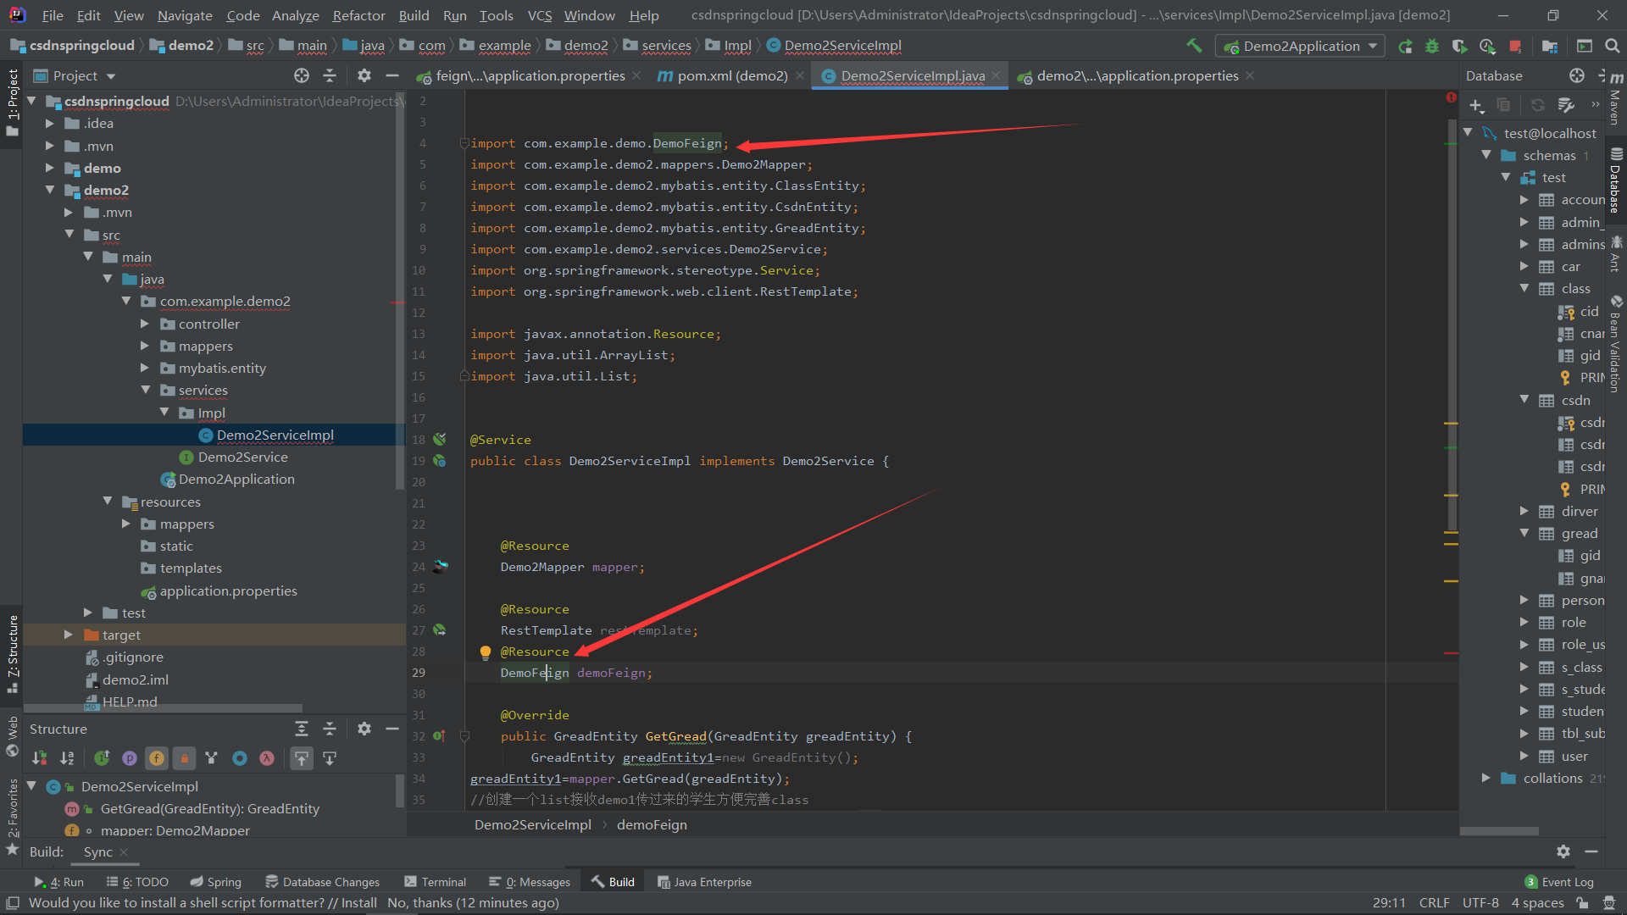Run with Coverage shield icon
Image resolution: width=1627 pixels, height=915 pixels.
pos(1459,47)
